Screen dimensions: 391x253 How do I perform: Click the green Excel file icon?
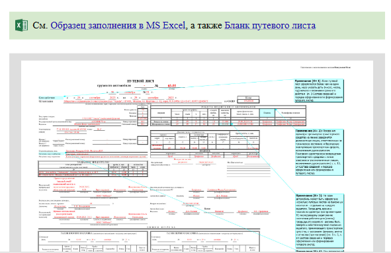point(21,25)
